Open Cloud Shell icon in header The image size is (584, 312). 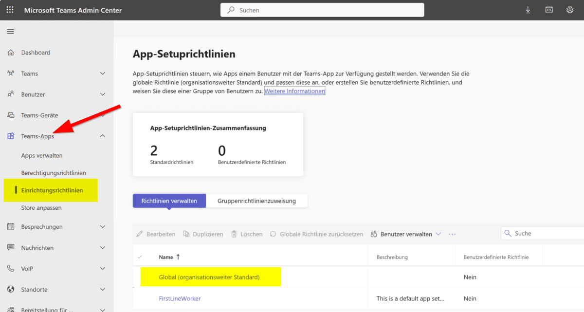click(x=549, y=10)
